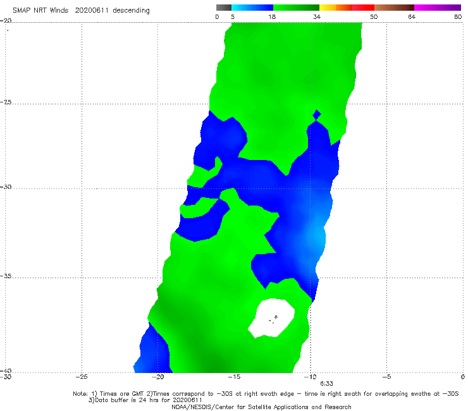Screen dimensions: 468x411
Task: Click the left-axis latitude label '-25'
Action: (x=6, y=102)
